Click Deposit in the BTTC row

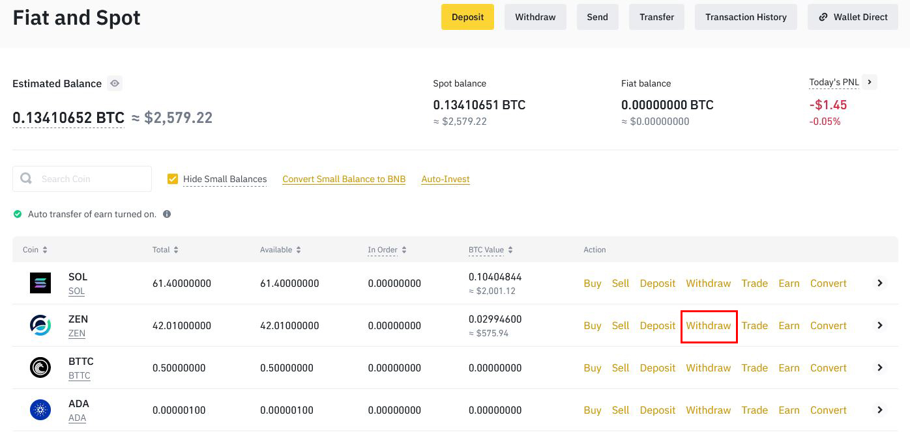tap(658, 367)
